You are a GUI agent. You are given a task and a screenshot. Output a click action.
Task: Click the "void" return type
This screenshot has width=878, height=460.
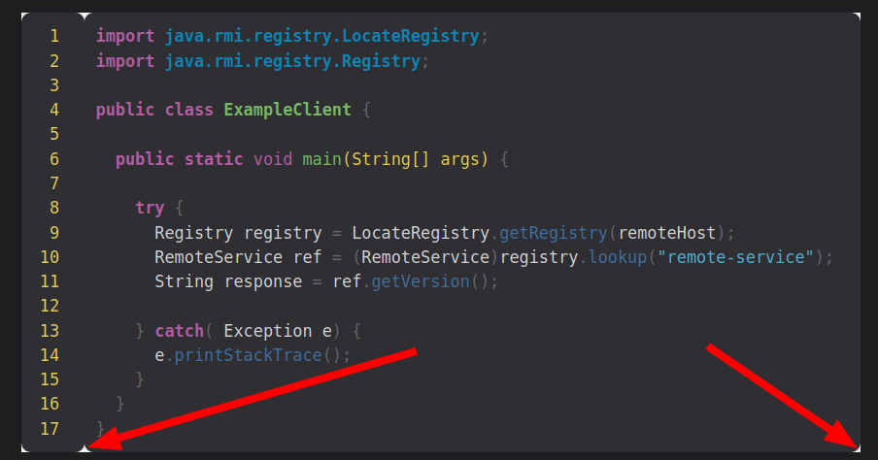tap(273, 159)
